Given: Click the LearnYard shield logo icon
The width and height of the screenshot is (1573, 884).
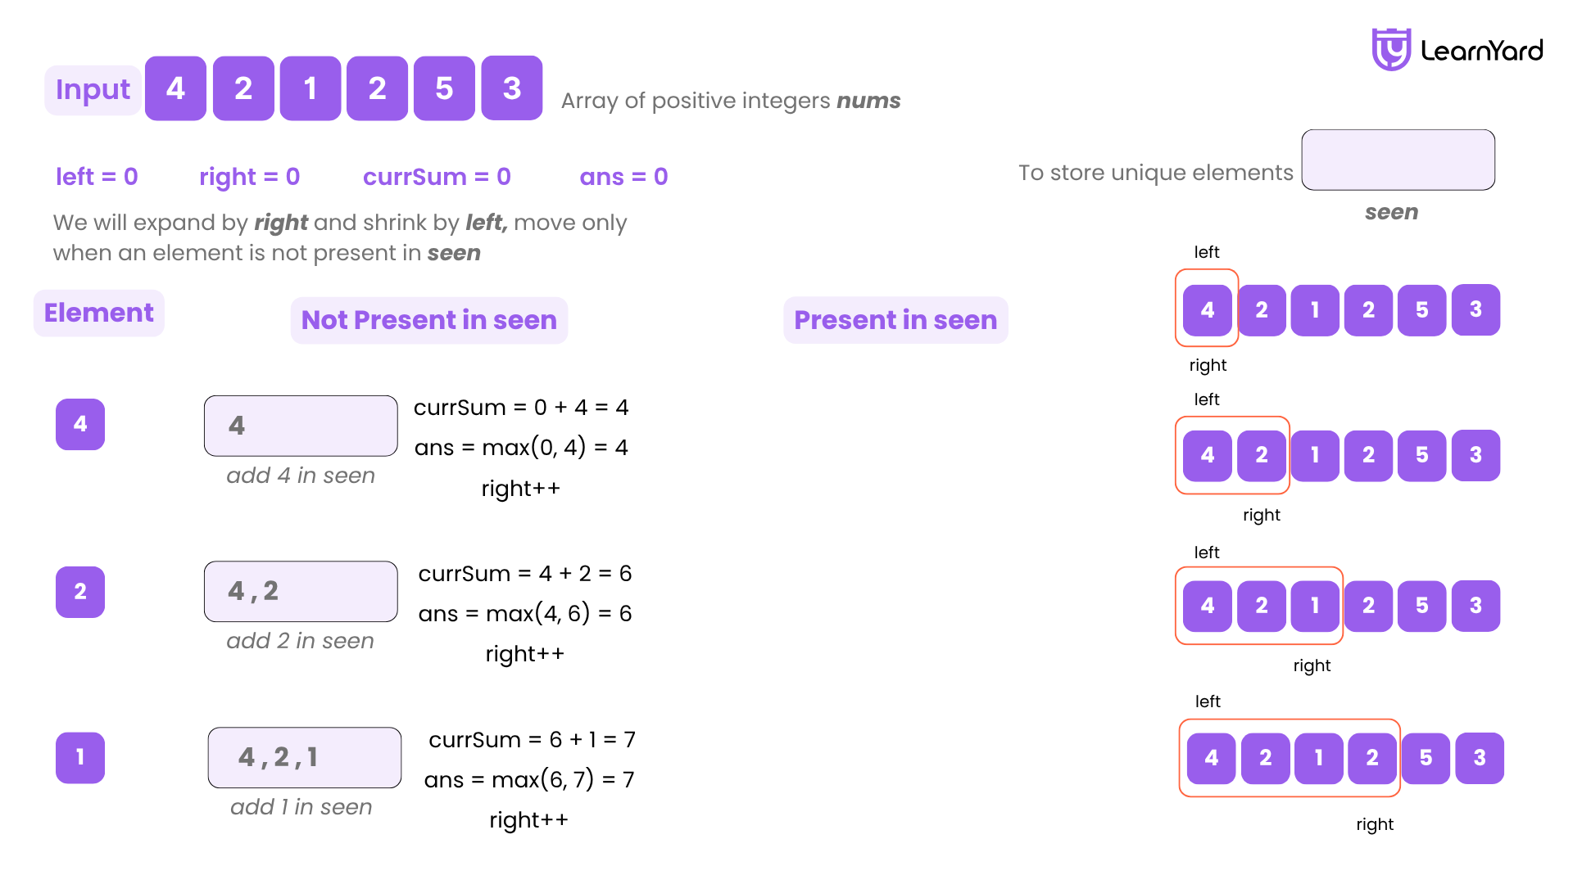Looking at the screenshot, I should 1391,49.
